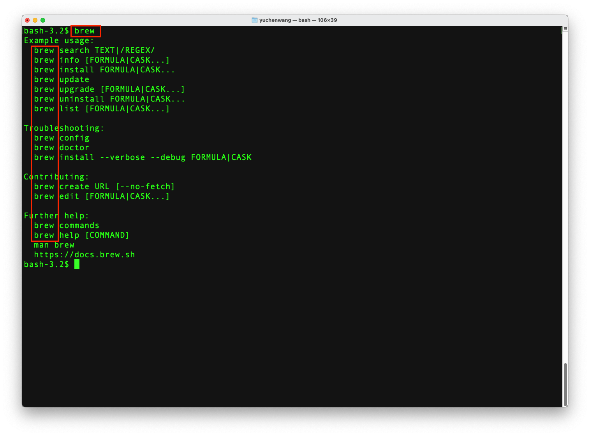Click the 'brew create URL [--no-fetch]' line
Screen dimensions: 590x436
104,186
